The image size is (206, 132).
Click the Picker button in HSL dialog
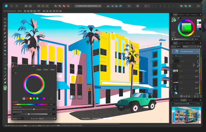pyautogui.click(x=52, y=98)
